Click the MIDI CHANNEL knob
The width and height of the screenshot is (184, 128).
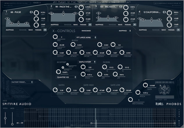coord(130,100)
